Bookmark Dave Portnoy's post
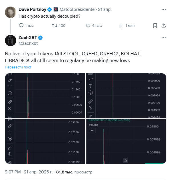 [155, 25]
